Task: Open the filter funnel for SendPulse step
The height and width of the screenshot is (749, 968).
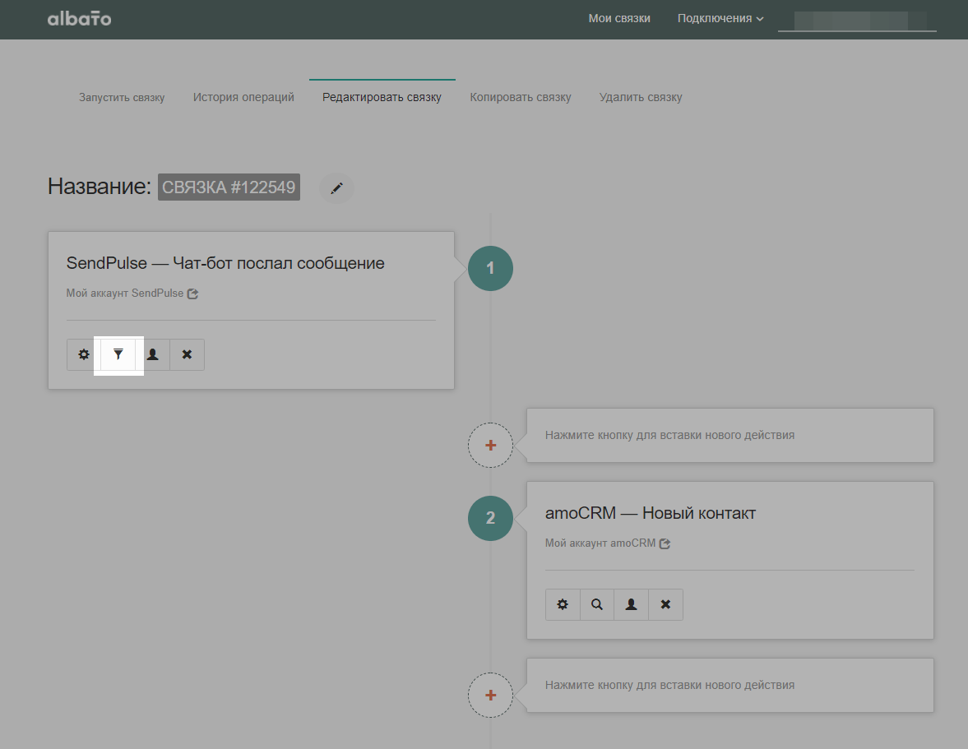Action: (x=118, y=354)
